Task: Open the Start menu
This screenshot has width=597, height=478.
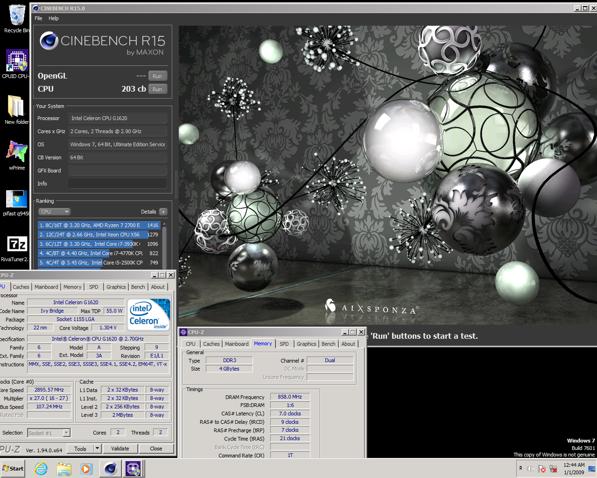Action: [13, 468]
